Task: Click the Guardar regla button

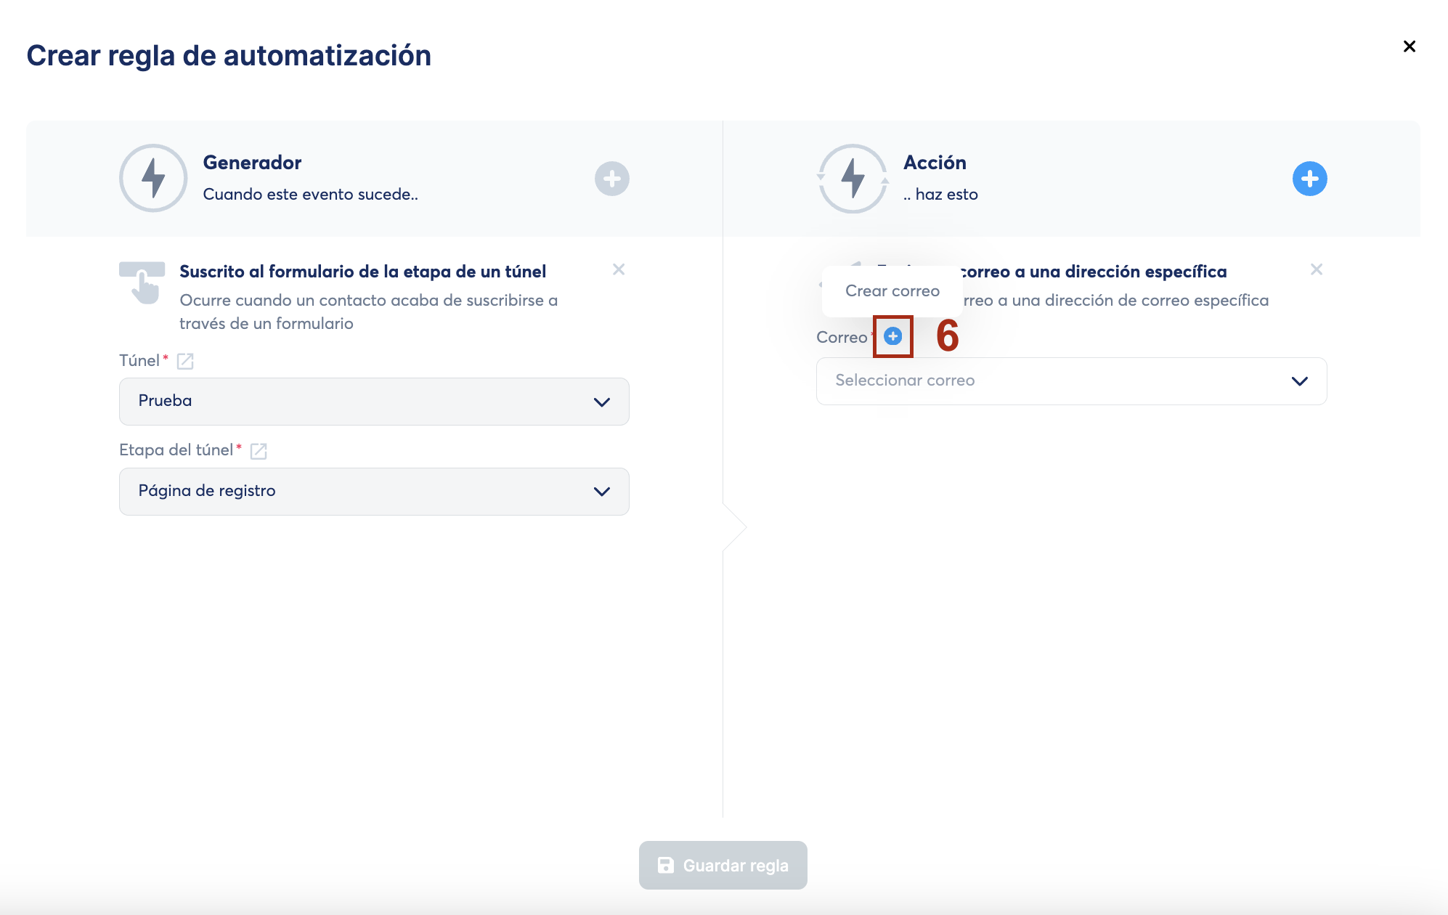Action: (x=723, y=865)
